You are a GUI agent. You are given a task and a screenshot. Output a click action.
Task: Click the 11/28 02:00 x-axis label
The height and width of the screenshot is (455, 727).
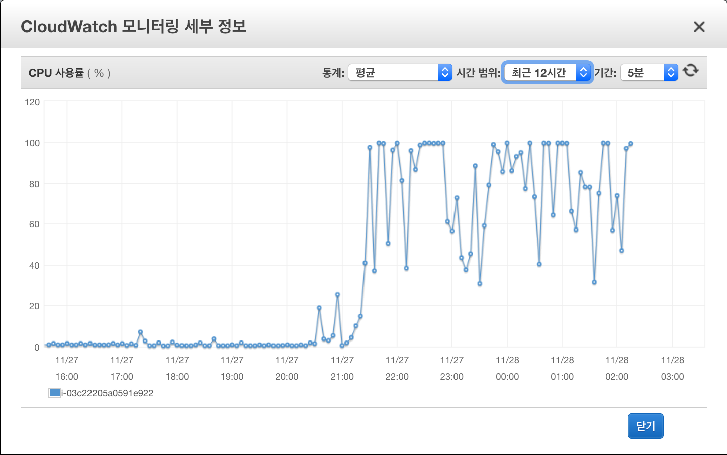click(x=617, y=368)
